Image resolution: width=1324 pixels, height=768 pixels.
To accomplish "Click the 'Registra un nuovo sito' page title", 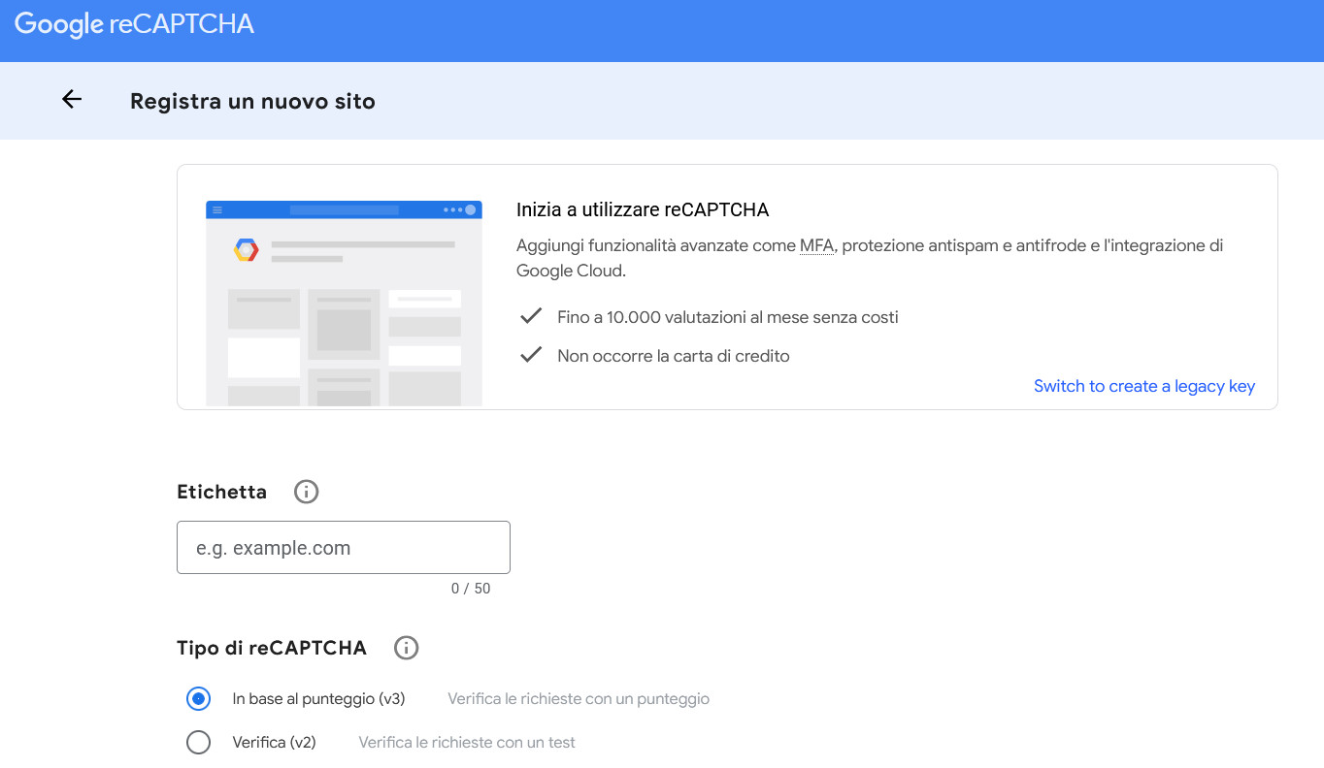I will [x=252, y=101].
